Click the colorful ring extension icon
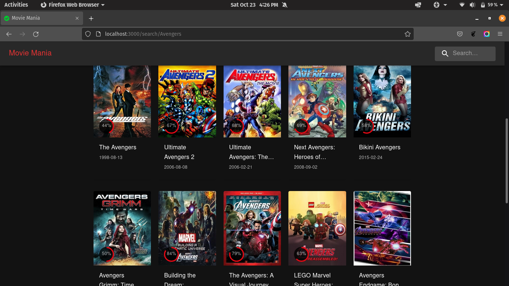 click(x=487, y=34)
